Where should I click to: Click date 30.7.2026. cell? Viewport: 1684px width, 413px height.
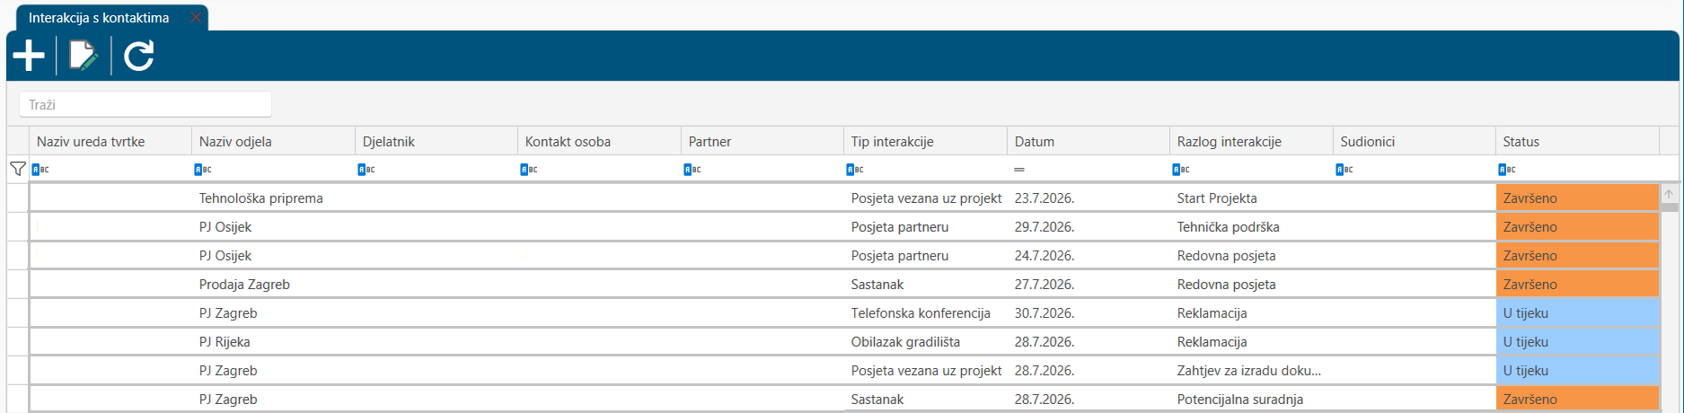point(1089,312)
